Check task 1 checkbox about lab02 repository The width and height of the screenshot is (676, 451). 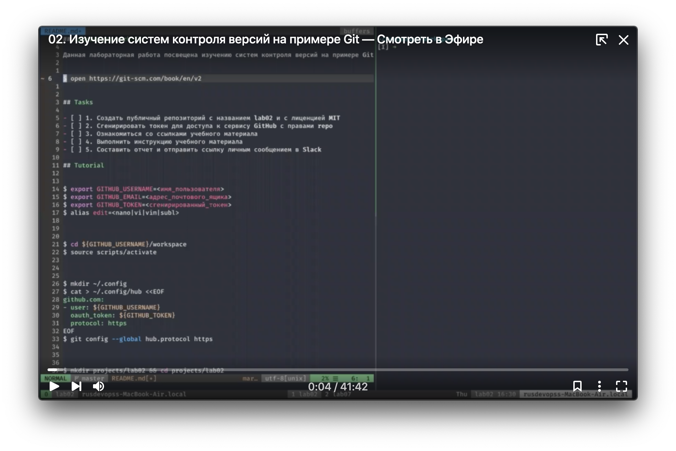pos(76,118)
